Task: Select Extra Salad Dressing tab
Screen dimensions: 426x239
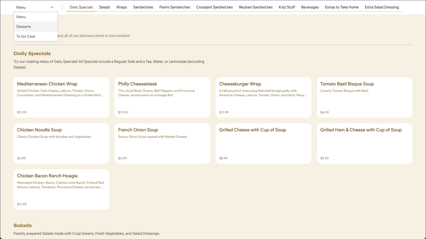Action: [382, 7]
